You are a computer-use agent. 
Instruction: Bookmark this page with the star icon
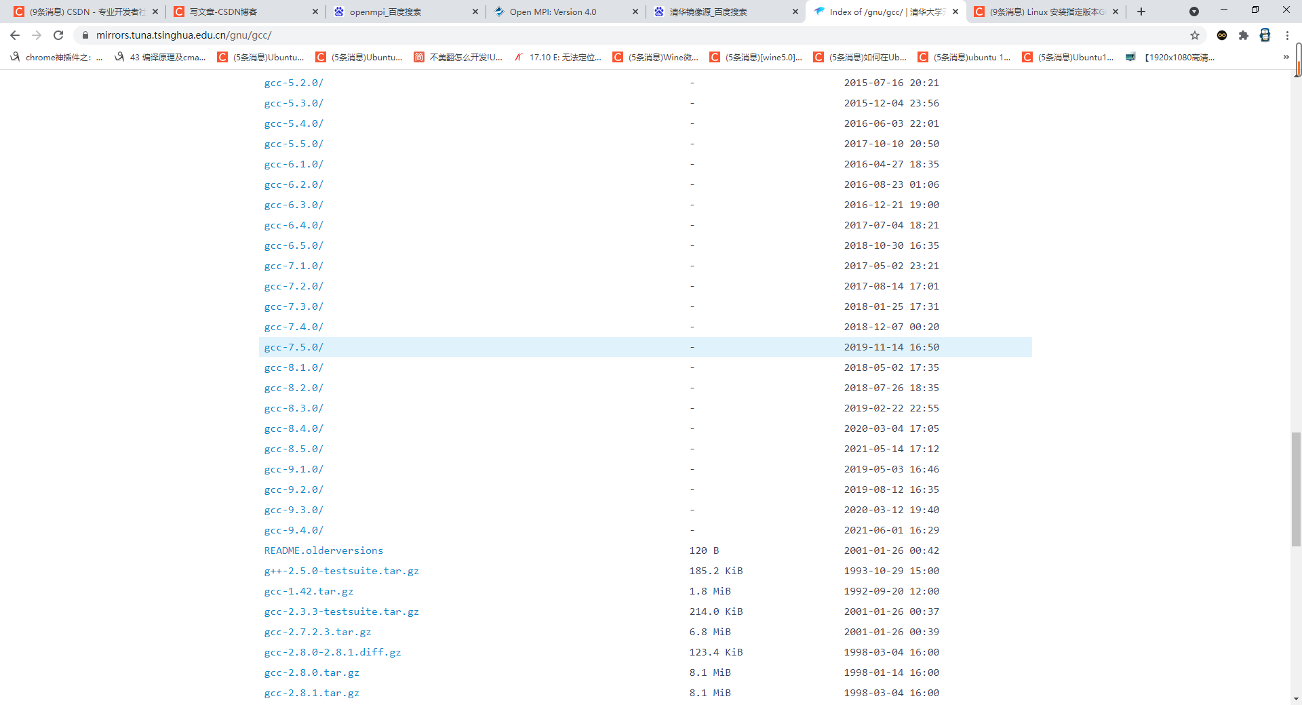1196,35
